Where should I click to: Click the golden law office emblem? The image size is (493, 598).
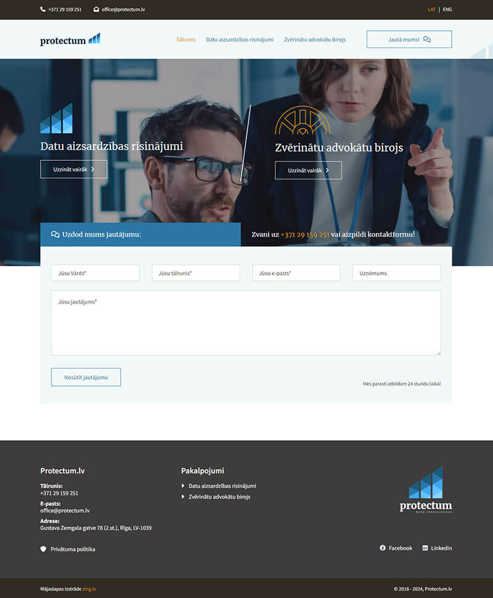(302, 121)
